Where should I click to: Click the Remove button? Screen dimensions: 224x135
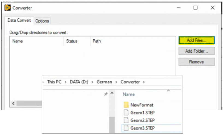(x=196, y=62)
